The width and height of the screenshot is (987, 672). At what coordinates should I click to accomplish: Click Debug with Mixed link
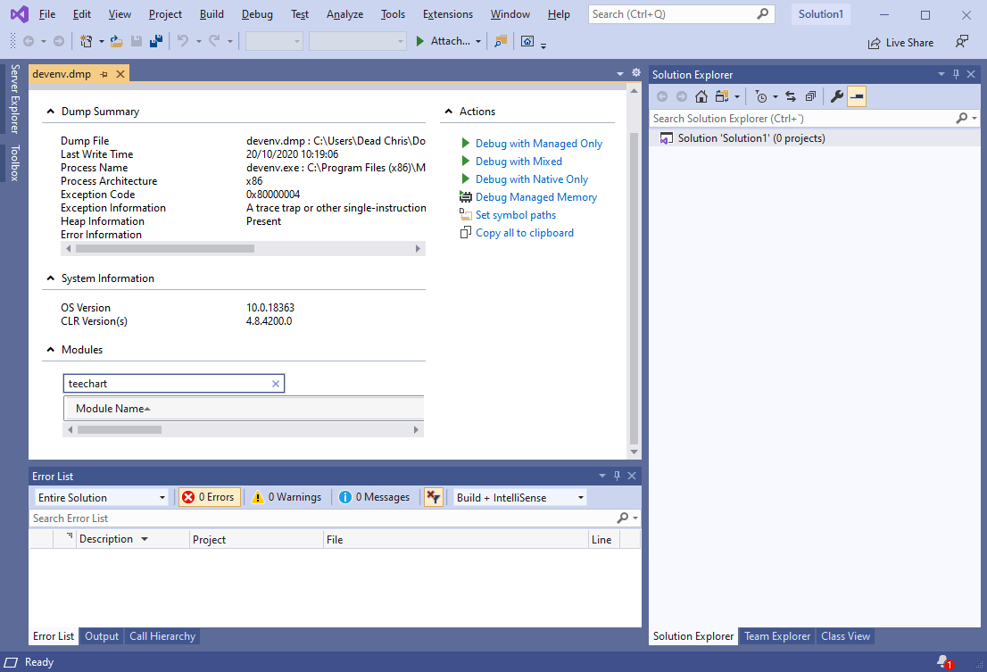518,161
